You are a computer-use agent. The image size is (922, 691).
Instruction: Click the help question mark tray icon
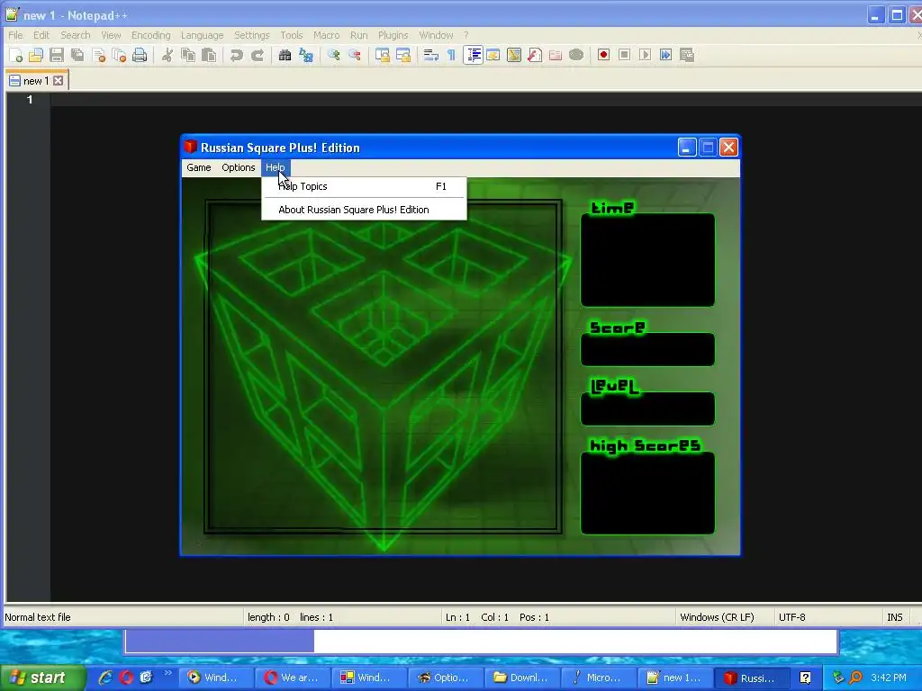805,678
